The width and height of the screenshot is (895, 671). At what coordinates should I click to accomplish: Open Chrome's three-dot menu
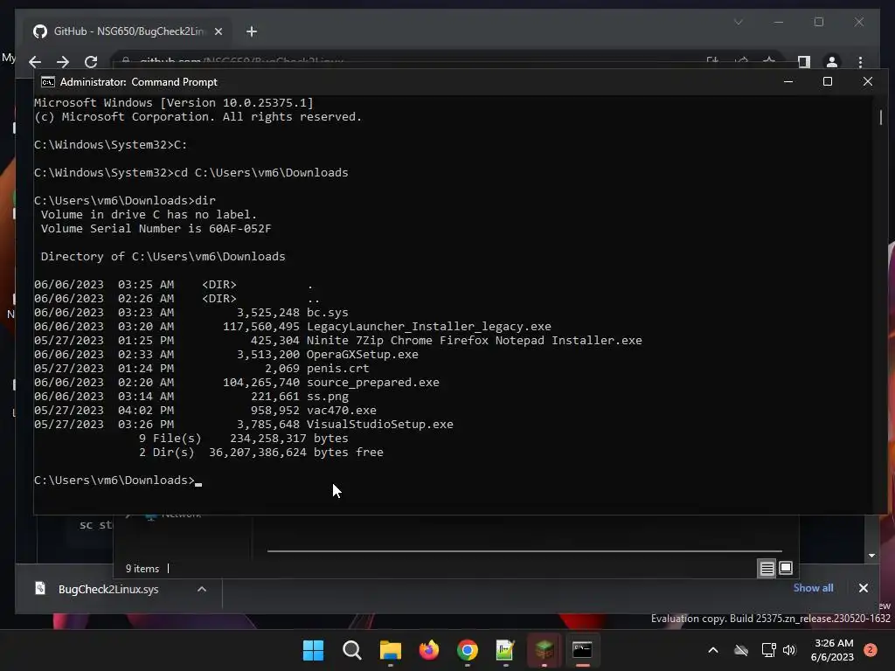click(860, 62)
